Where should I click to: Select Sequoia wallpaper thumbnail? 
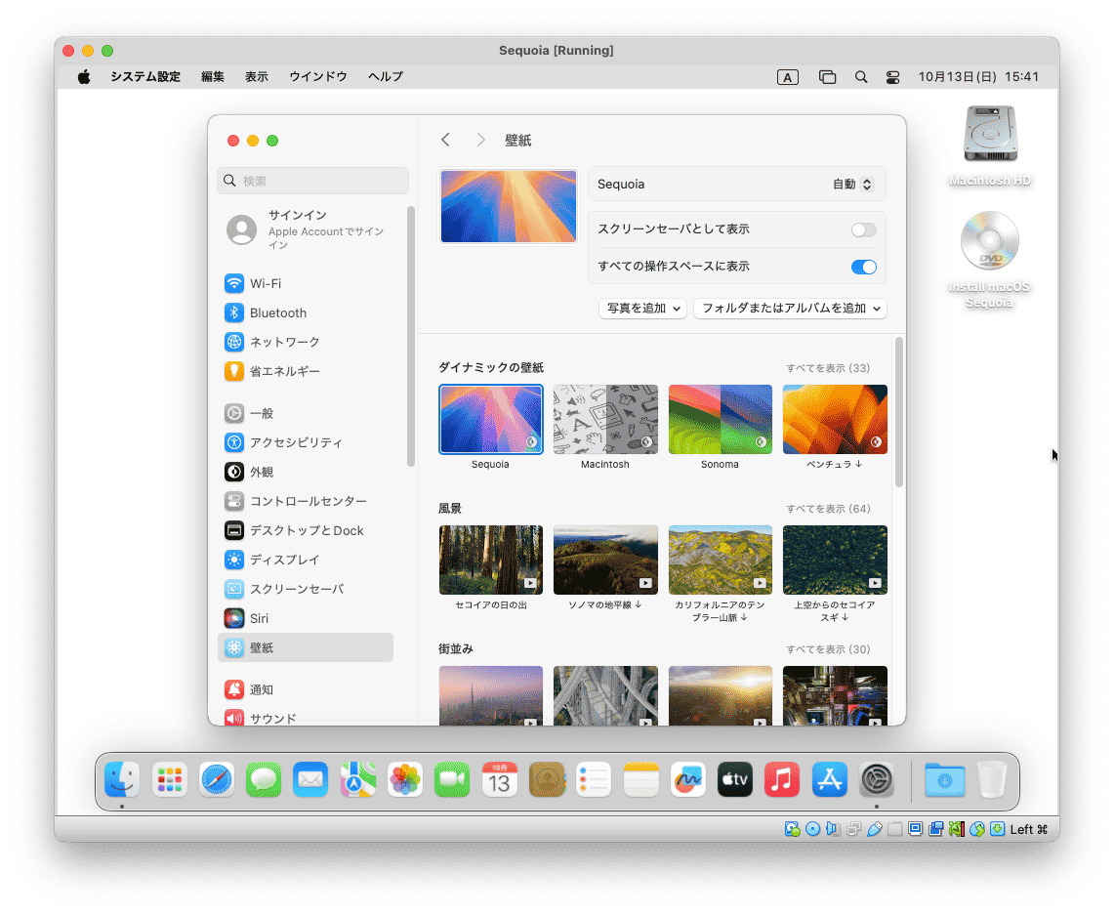(x=491, y=419)
